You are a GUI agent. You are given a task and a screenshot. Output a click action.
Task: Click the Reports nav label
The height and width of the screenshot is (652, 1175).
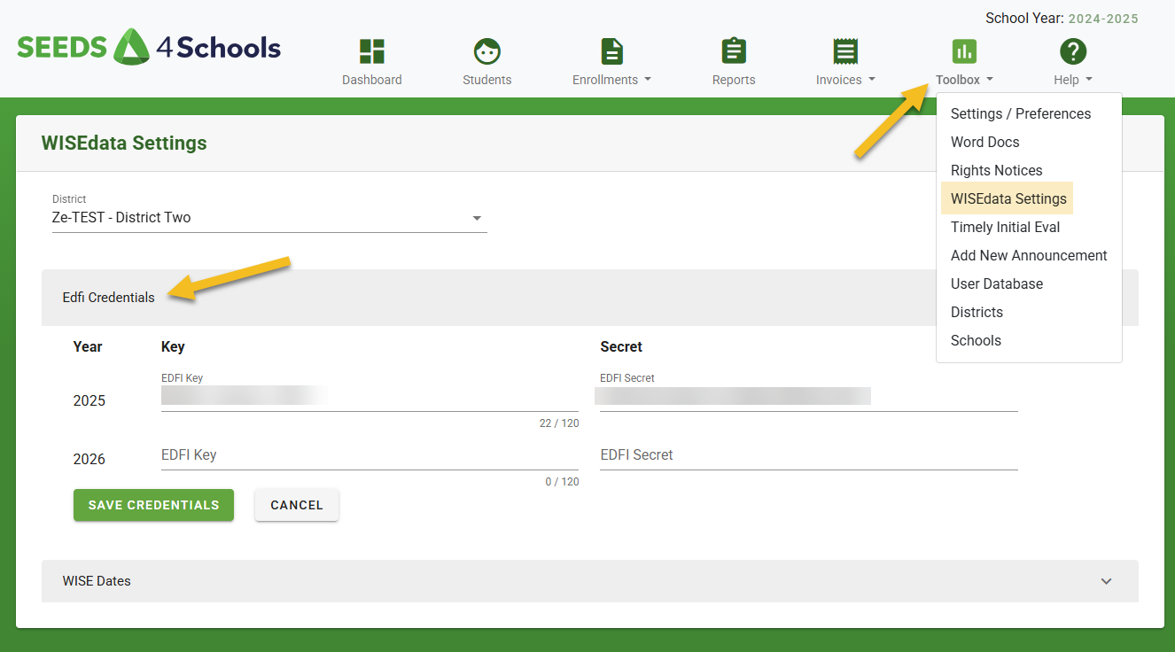pyautogui.click(x=734, y=80)
